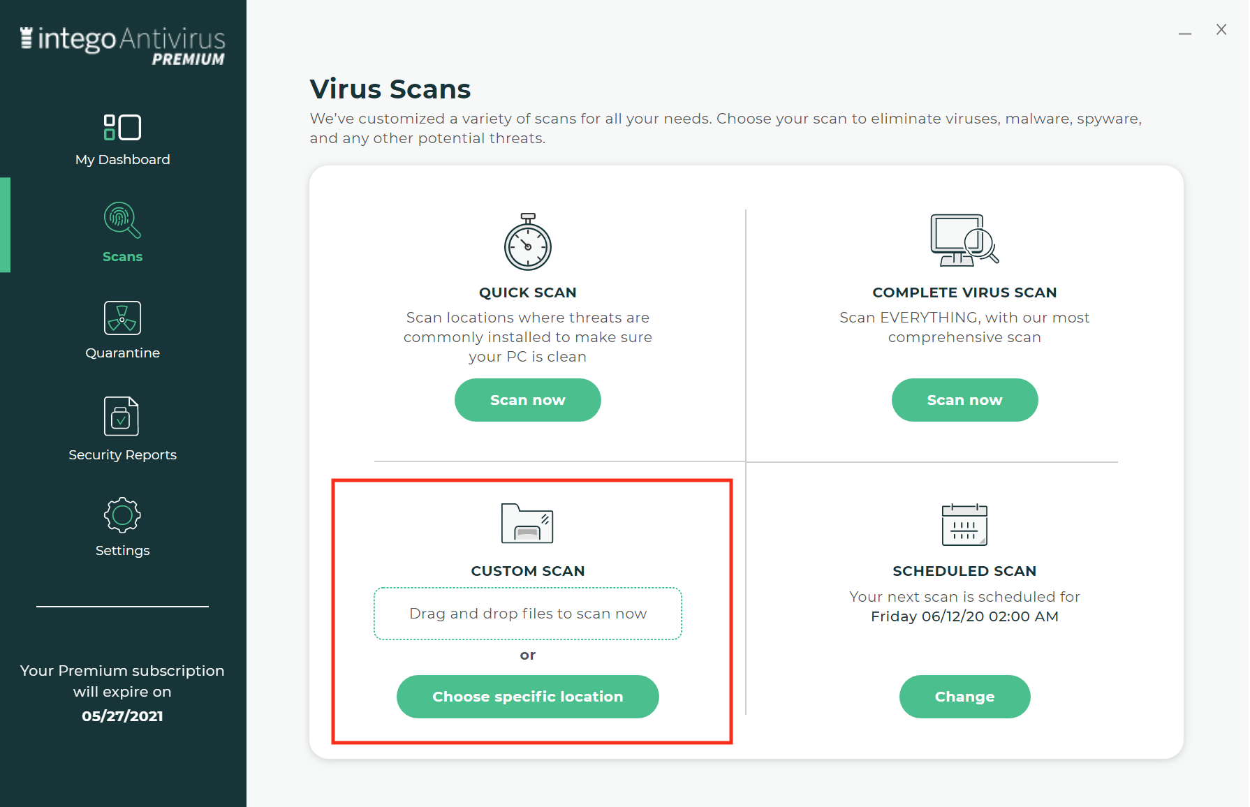Click the Complete Virus Scan monitor icon
This screenshot has height=807, width=1250.
(x=964, y=240)
